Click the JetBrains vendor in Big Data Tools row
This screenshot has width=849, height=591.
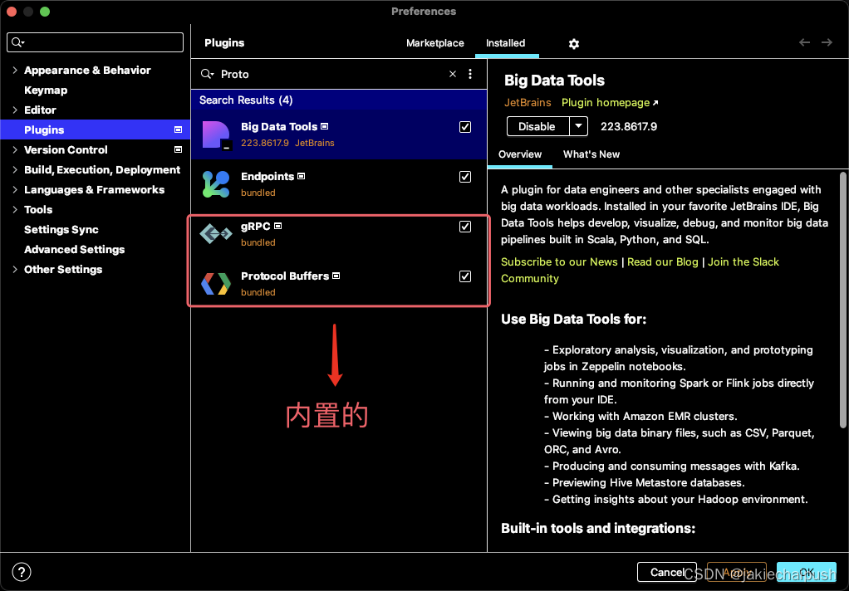[315, 143]
